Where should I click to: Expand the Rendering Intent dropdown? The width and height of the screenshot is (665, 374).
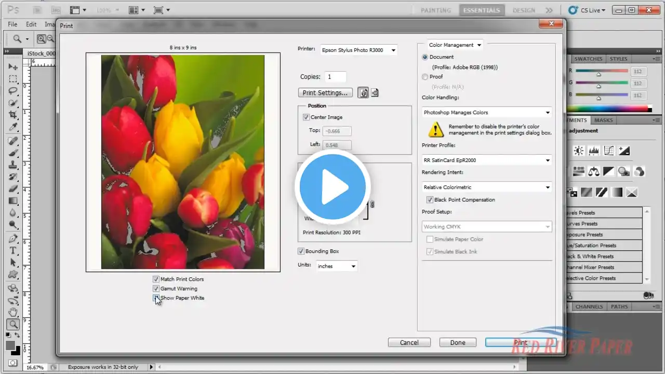click(487, 188)
